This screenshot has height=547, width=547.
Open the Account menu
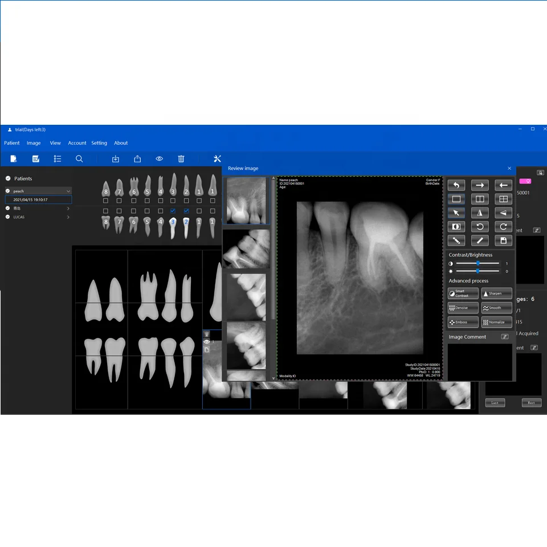[x=77, y=143]
